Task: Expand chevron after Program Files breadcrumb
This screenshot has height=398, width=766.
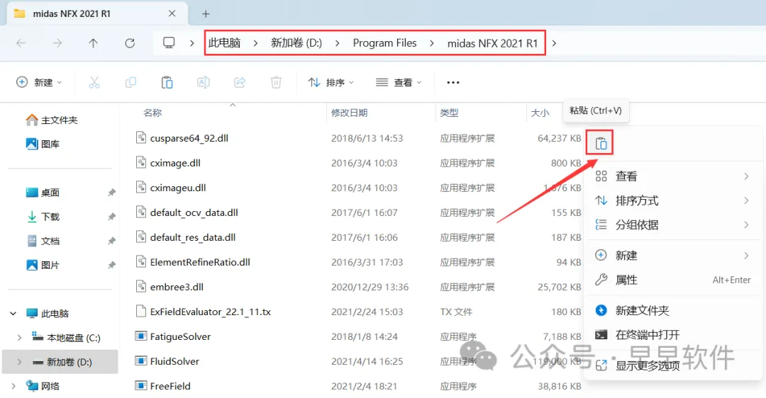Action: pos(432,43)
